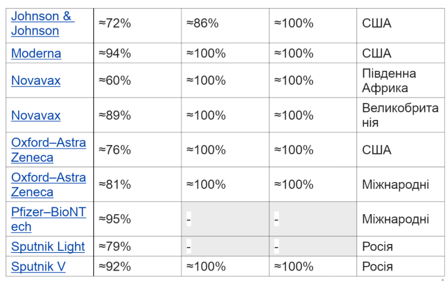Open the Novavax link in the ≈89% row
This screenshot has height=281, width=447.
coord(36,115)
